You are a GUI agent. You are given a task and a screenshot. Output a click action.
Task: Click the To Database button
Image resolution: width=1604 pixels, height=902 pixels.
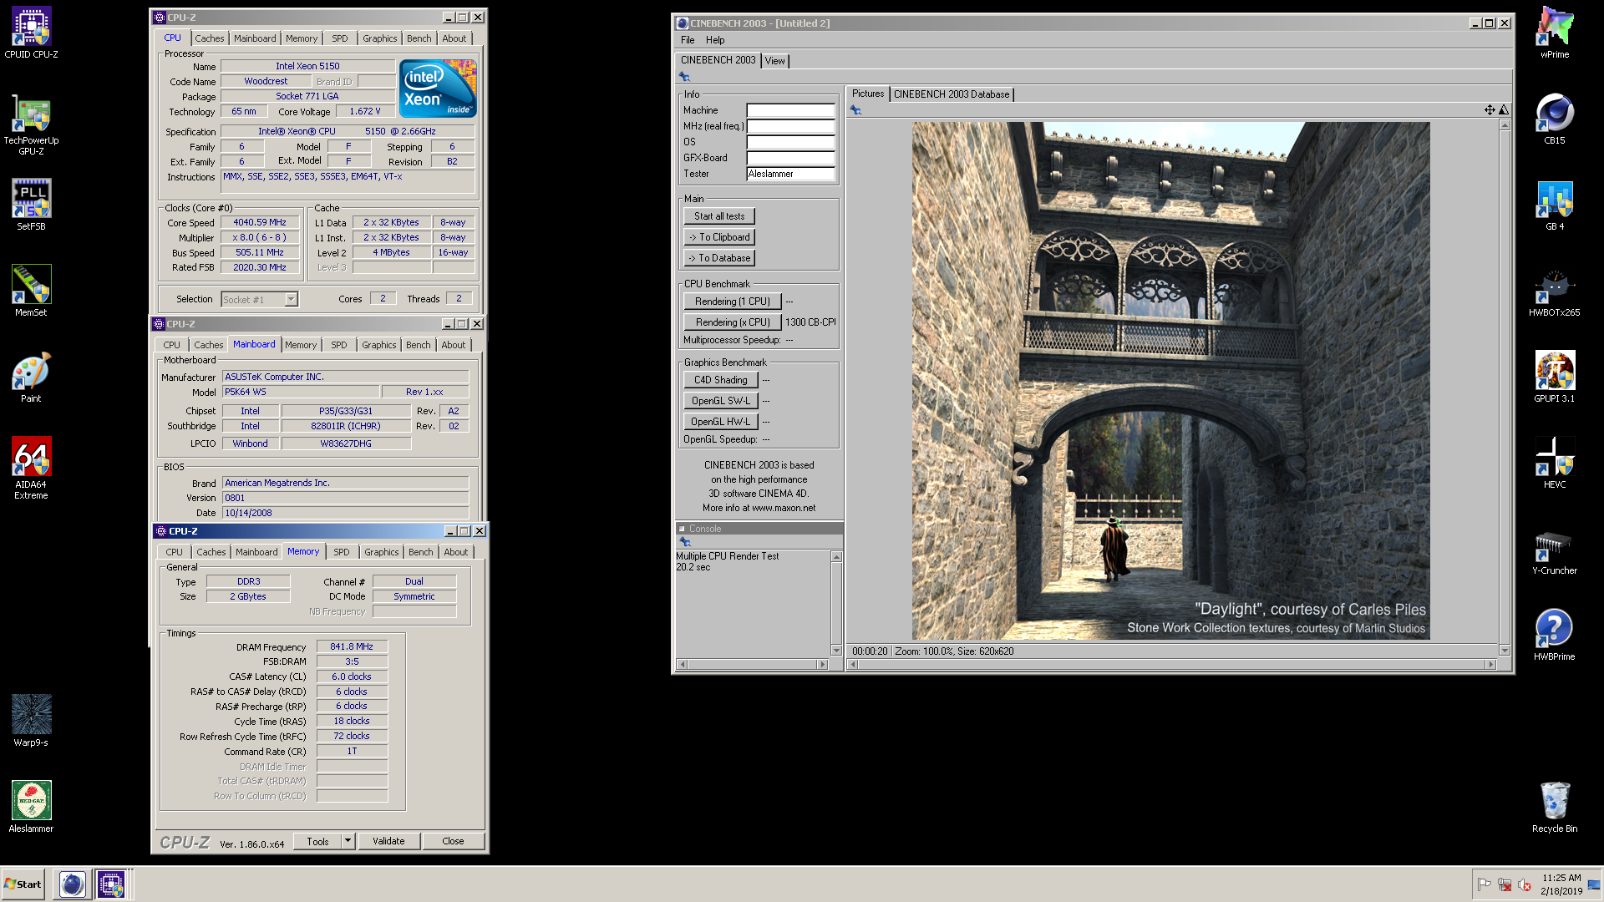(x=719, y=258)
